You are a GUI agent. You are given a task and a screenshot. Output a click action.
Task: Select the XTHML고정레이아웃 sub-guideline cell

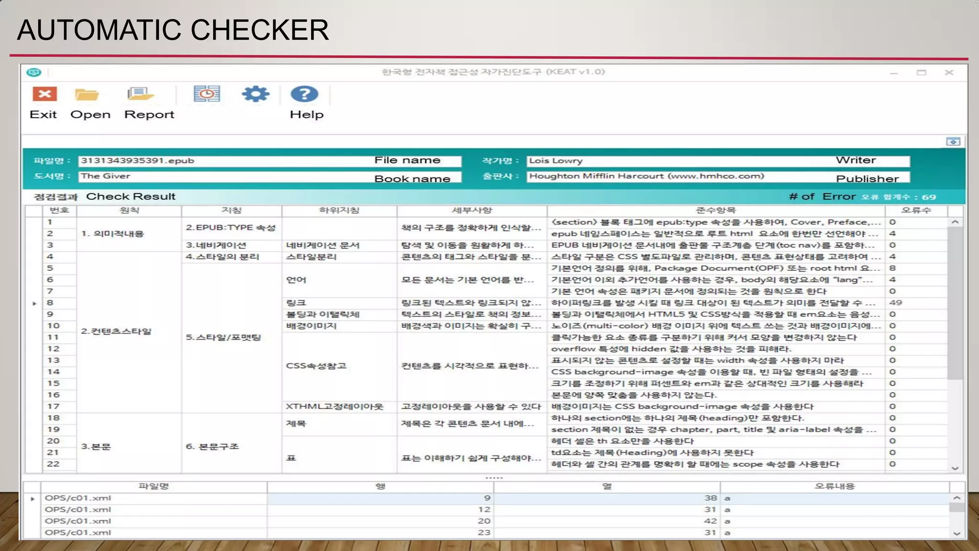point(339,407)
